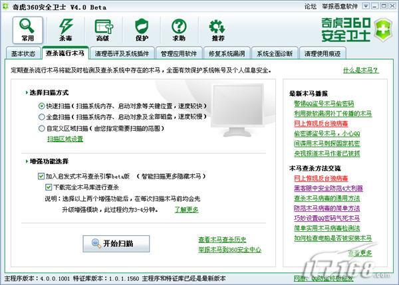Click the 开始扫描 button
The height and width of the screenshot is (285, 399).
[x=116, y=244]
